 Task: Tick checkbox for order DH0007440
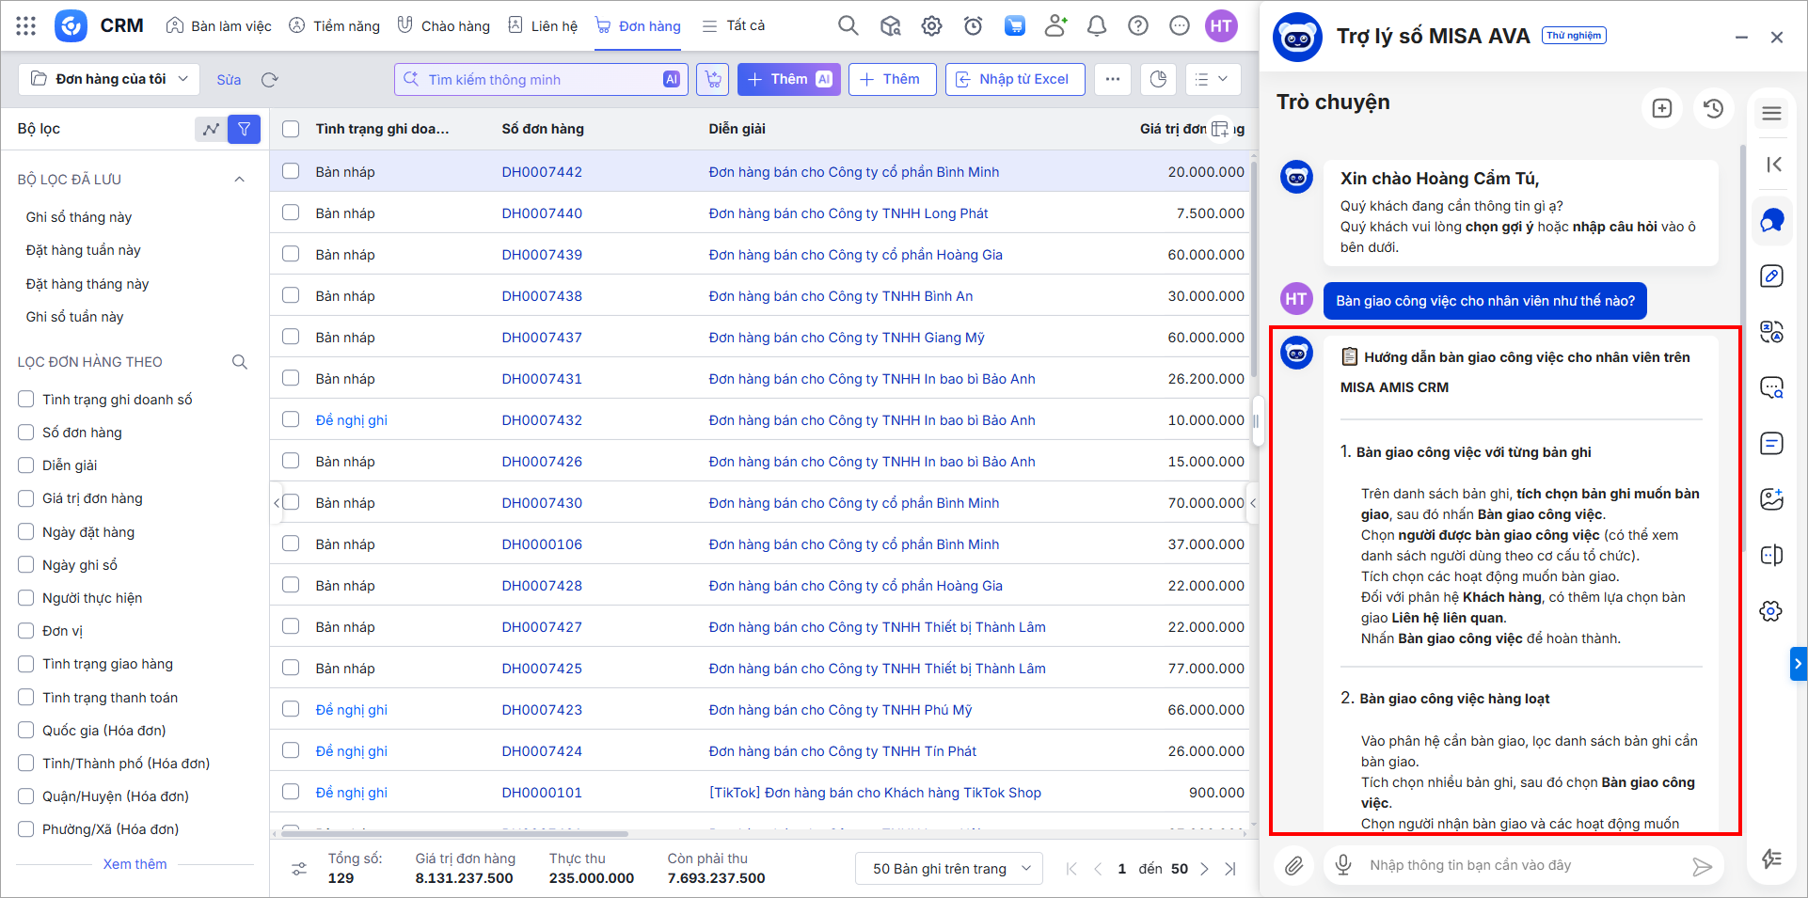291,213
